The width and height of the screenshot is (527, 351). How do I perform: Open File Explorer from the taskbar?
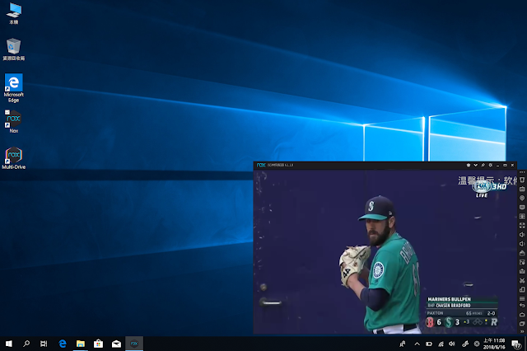81,344
